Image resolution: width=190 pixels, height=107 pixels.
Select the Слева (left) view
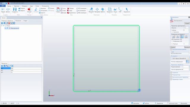coord(63,11)
